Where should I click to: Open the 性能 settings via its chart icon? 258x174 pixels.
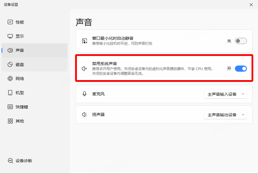10,22
